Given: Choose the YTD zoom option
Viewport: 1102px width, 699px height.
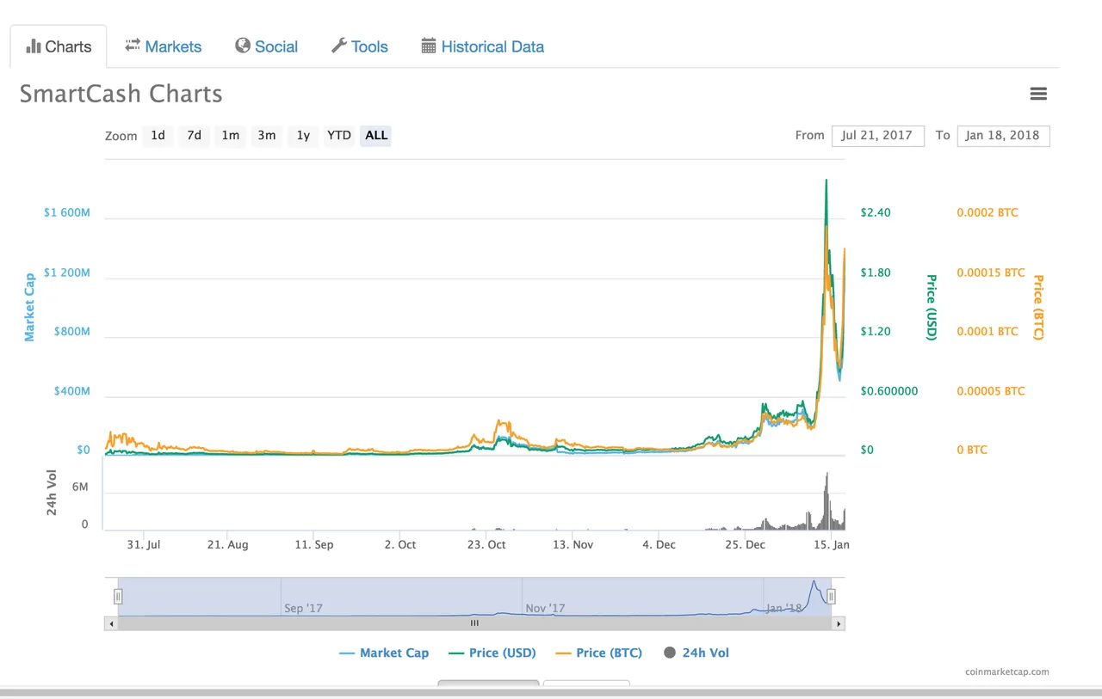Looking at the screenshot, I should click(x=339, y=135).
